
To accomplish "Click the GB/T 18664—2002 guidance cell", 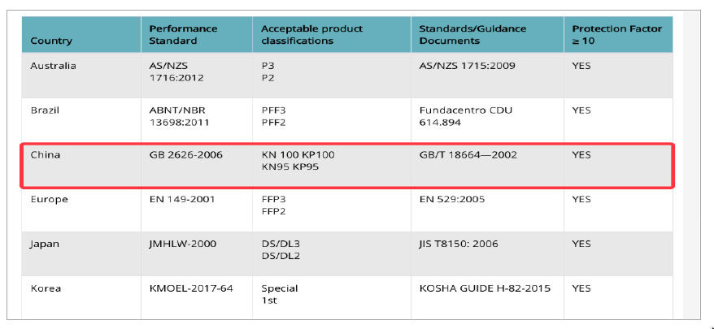I will 468,154.
